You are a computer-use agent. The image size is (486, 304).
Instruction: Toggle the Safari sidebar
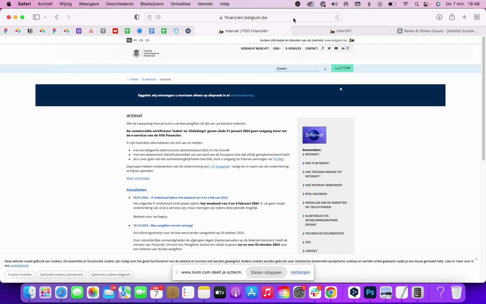36,17
